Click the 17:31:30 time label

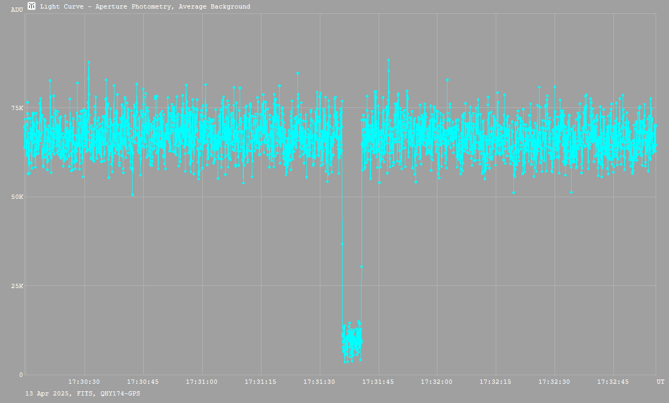coord(320,382)
